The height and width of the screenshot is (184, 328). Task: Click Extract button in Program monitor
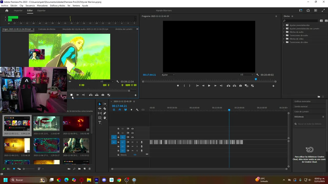pos(234,86)
